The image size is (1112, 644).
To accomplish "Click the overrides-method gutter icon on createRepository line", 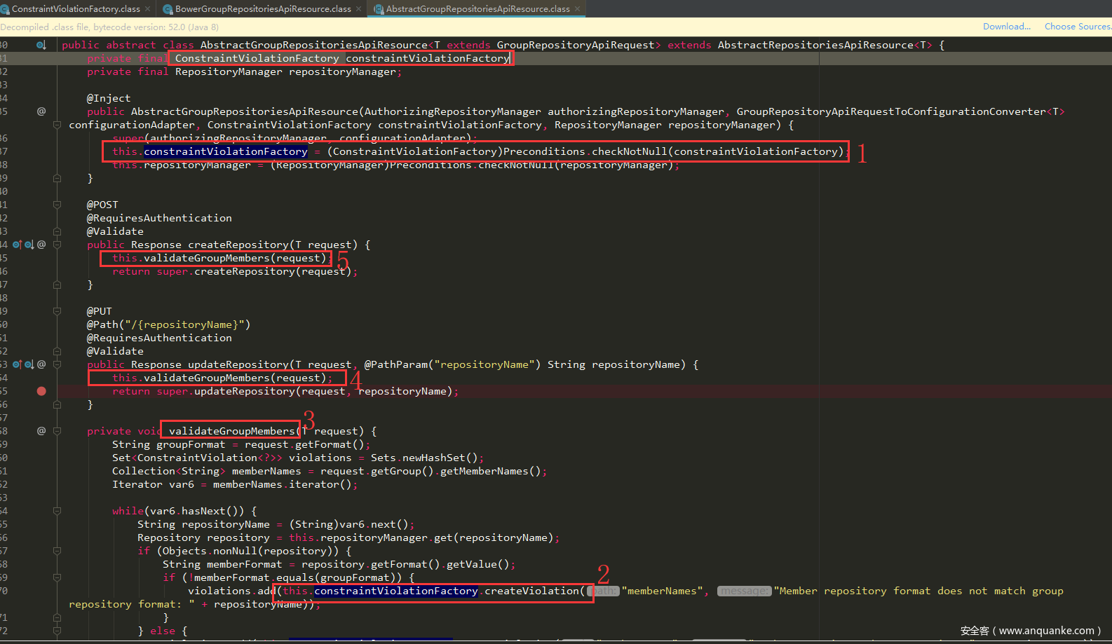I will pos(17,245).
